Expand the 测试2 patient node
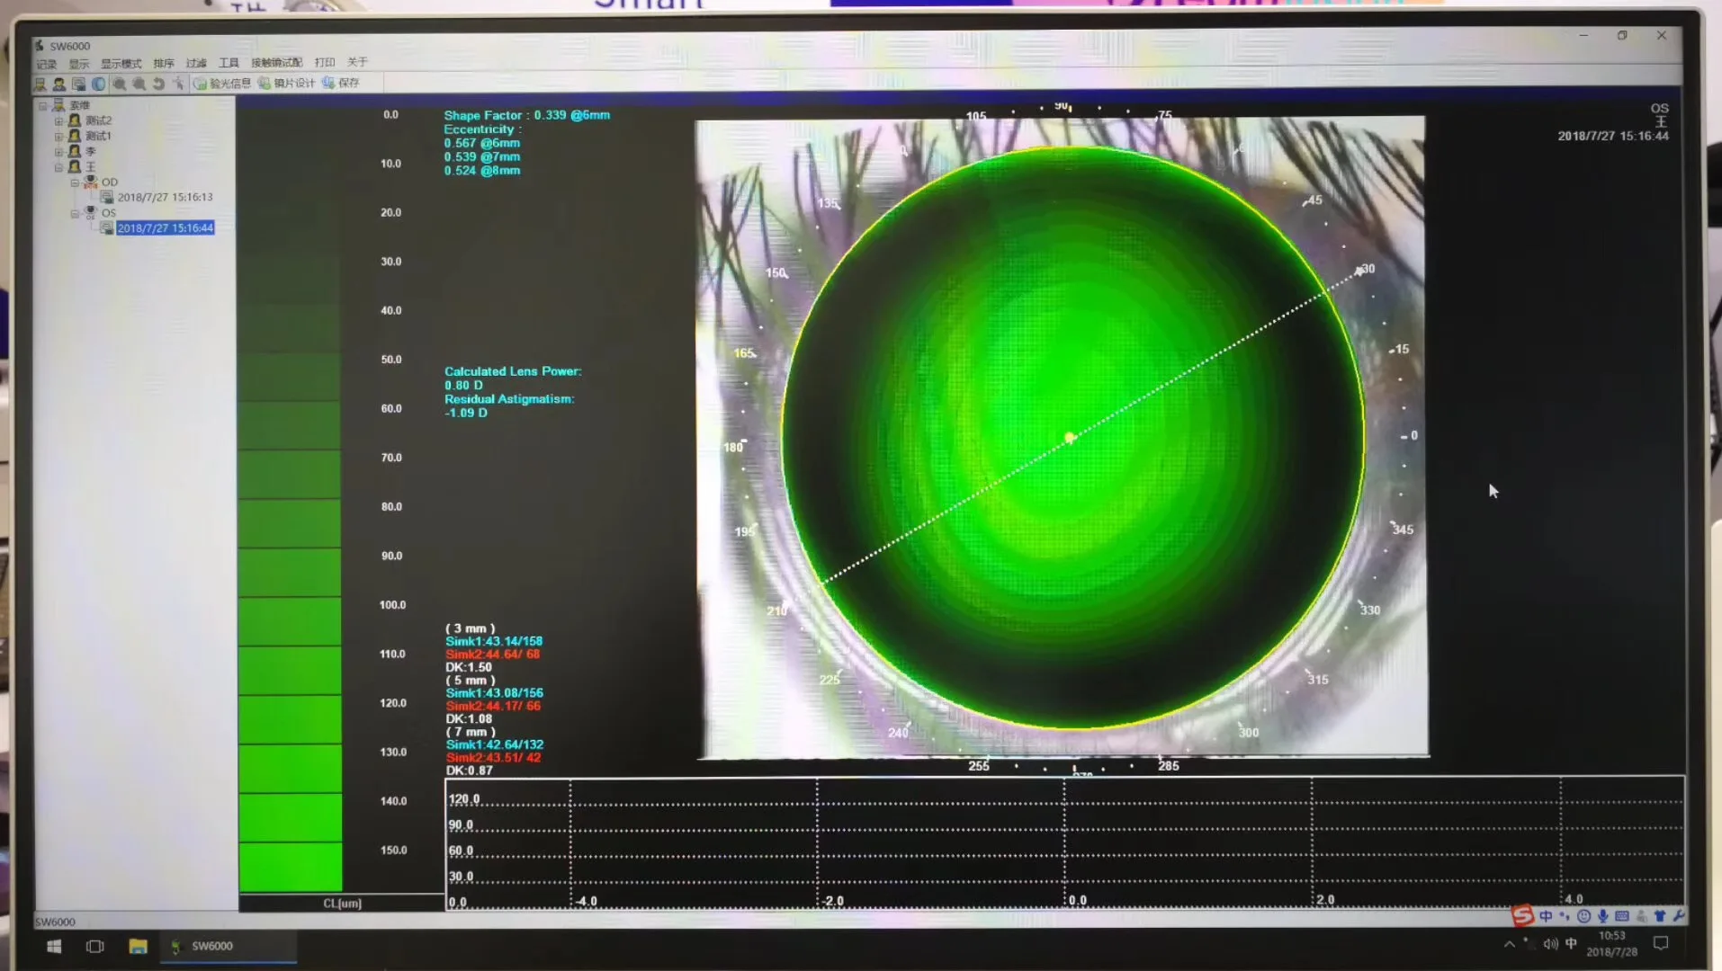 pyautogui.click(x=60, y=120)
